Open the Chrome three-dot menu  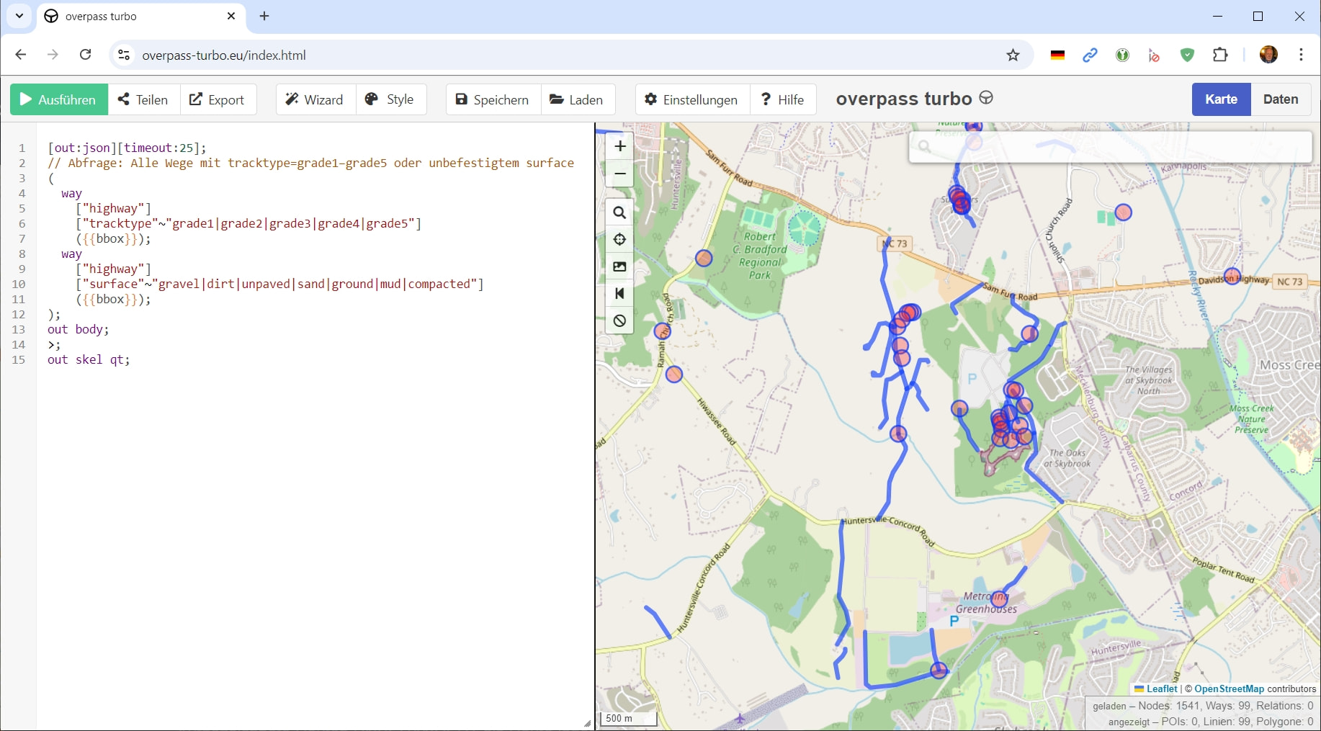(x=1301, y=55)
